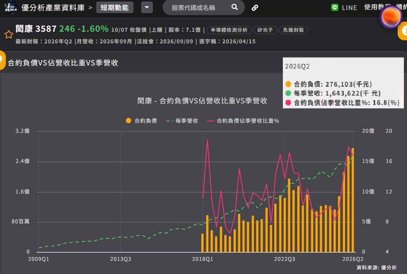Toggle 每季營收 series in chart legend
407x274 pixels.
[182, 121]
